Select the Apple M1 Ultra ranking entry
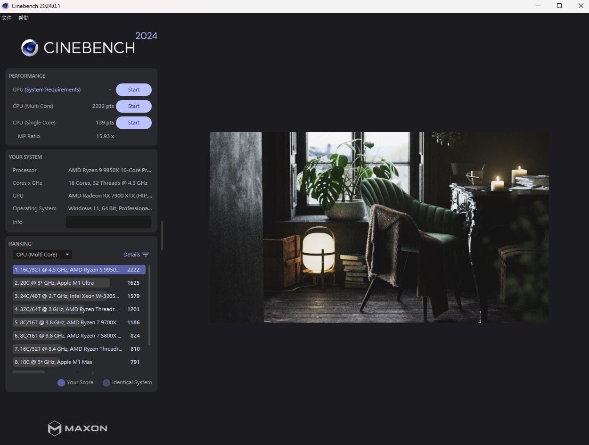This screenshot has height=445, width=589. coord(61,283)
